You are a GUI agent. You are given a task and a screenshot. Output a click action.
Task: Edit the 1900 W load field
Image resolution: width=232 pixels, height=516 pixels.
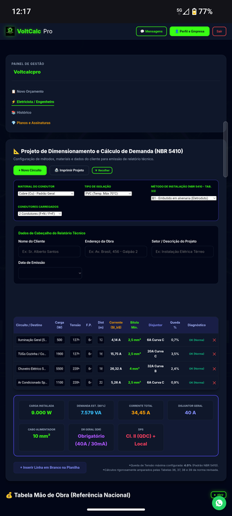click(x=59, y=354)
